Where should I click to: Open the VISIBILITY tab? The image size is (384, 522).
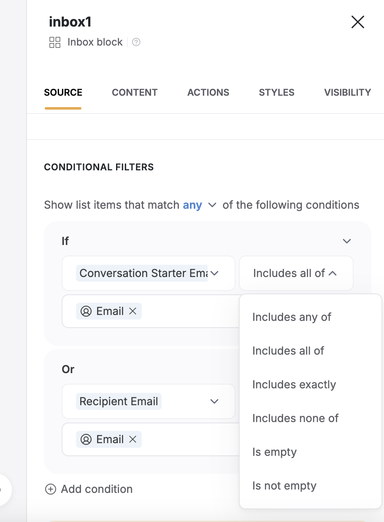(348, 92)
